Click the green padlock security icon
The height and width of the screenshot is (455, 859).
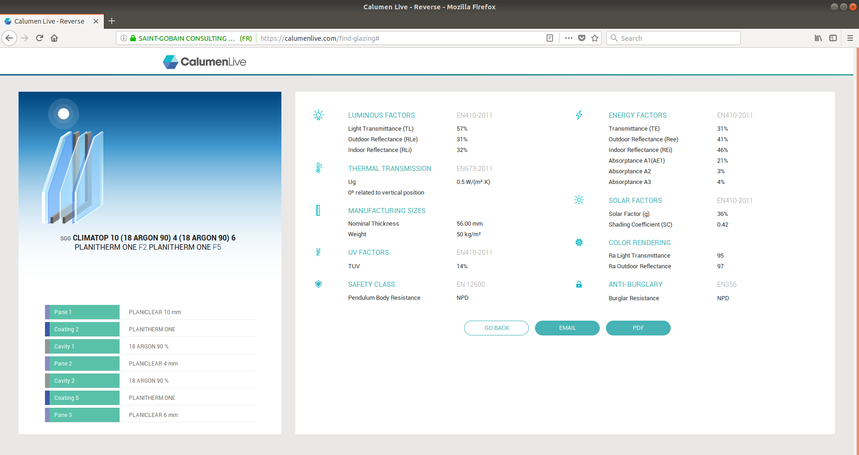(133, 38)
